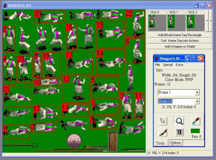Click the green Pen color swatch
The image size is (216, 160).
(x=195, y=131)
